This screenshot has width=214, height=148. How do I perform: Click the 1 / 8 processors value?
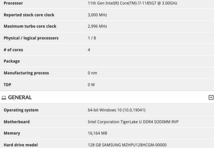(x=92, y=38)
